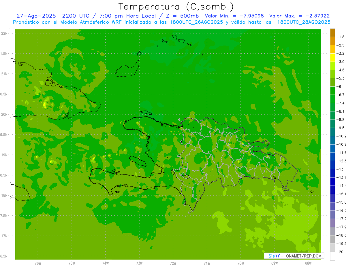
Task: Click the '-8.1' color scale value
Action: (x=341, y=111)
